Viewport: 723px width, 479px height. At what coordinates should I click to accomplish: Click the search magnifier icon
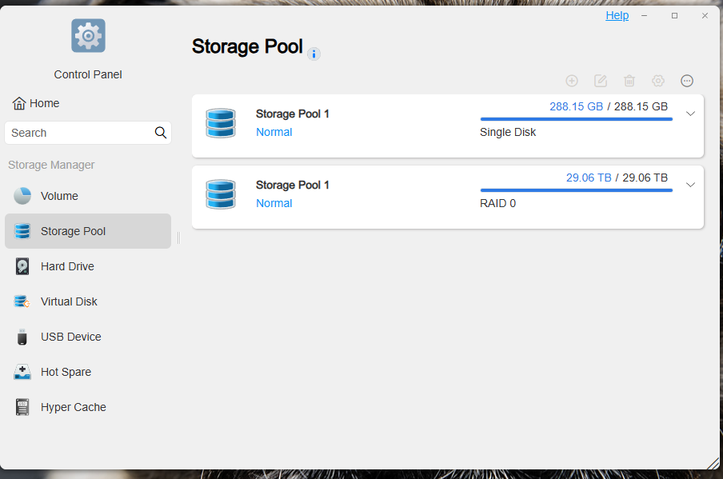pyautogui.click(x=161, y=133)
